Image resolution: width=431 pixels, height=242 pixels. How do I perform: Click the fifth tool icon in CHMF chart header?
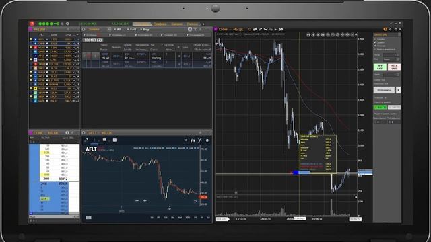tap(271, 29)
